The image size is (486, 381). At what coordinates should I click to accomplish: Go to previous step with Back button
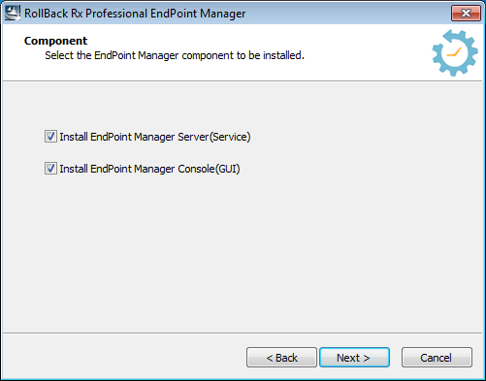281,358
